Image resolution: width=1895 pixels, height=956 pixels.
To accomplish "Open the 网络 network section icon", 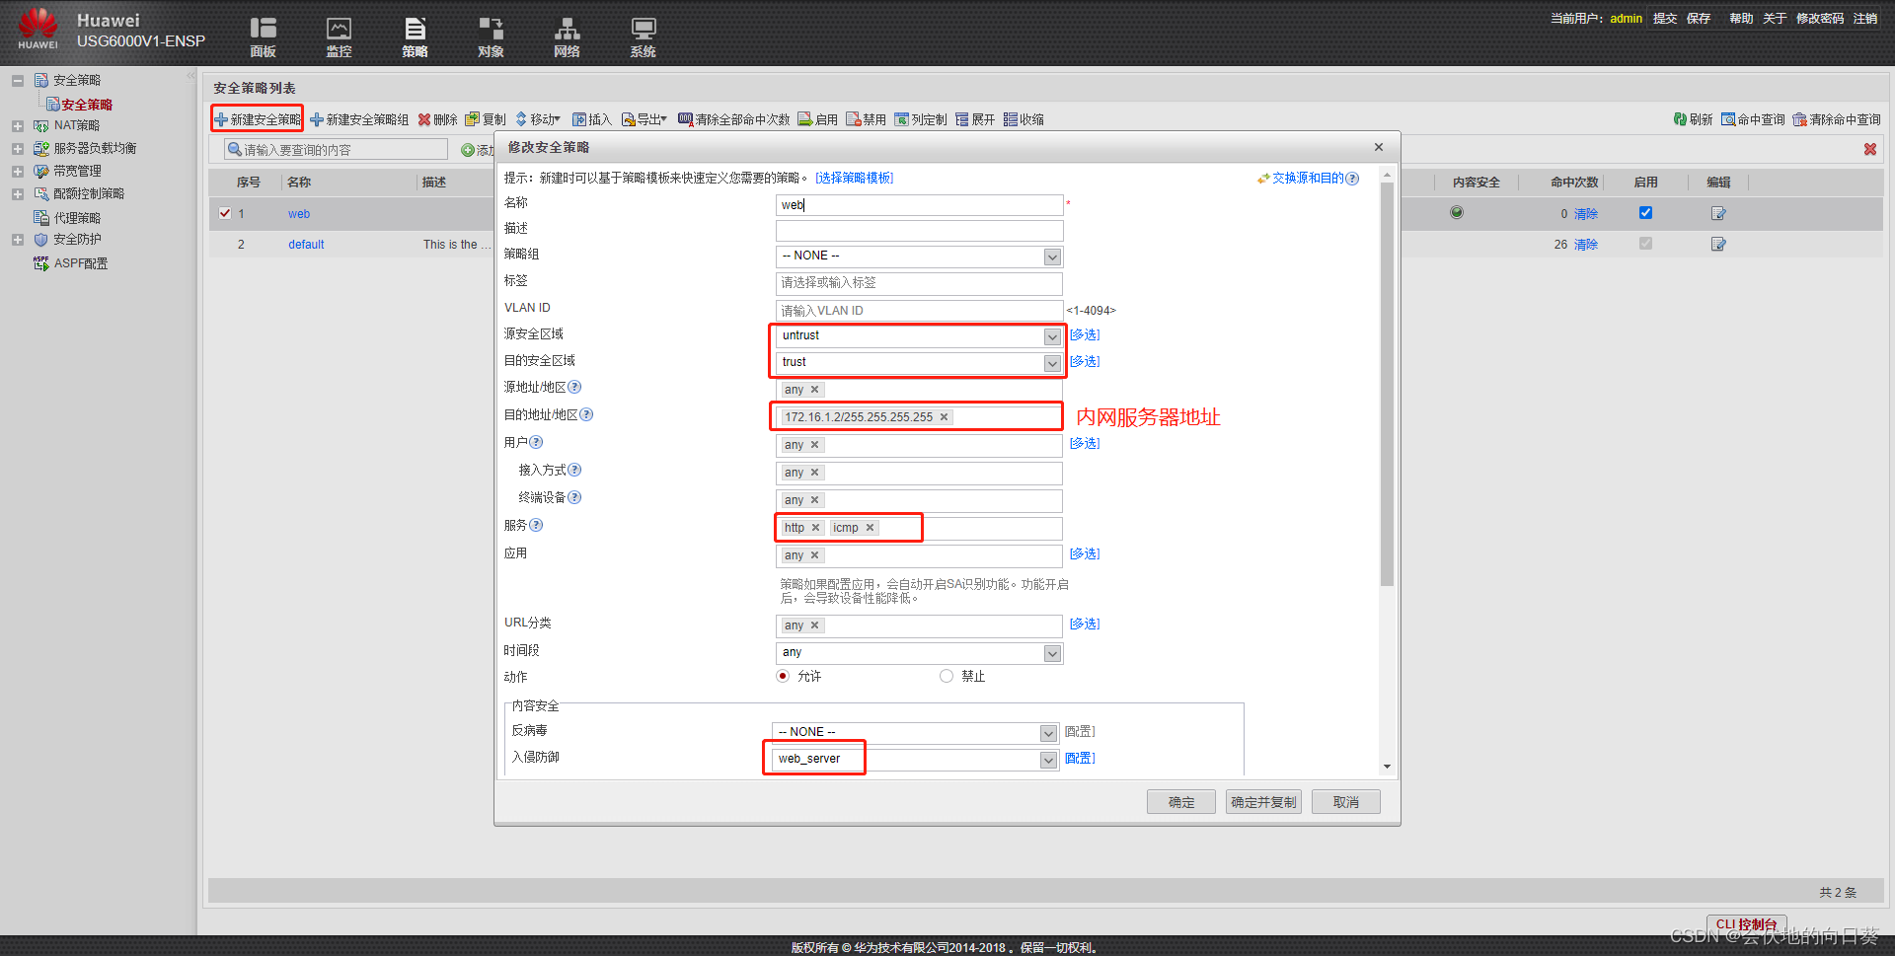I will (567, 37).
